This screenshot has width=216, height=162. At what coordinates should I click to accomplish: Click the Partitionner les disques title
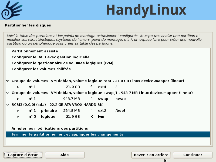(28, 25)
